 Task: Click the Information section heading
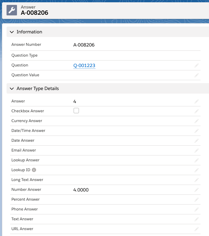(29, 32)
